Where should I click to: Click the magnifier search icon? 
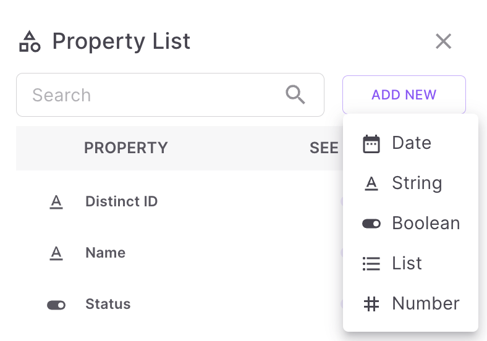295,95
